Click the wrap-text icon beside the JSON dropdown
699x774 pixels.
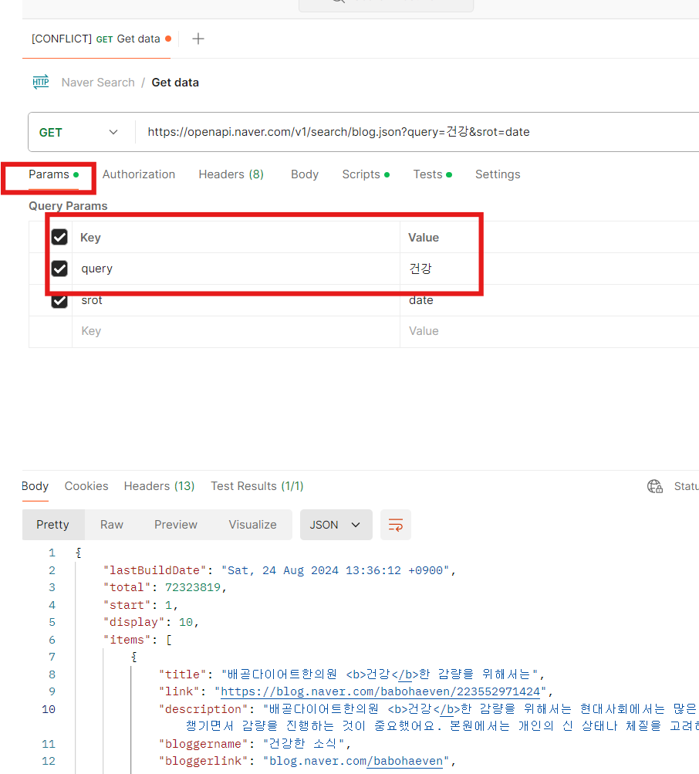(x=395, y=525)
